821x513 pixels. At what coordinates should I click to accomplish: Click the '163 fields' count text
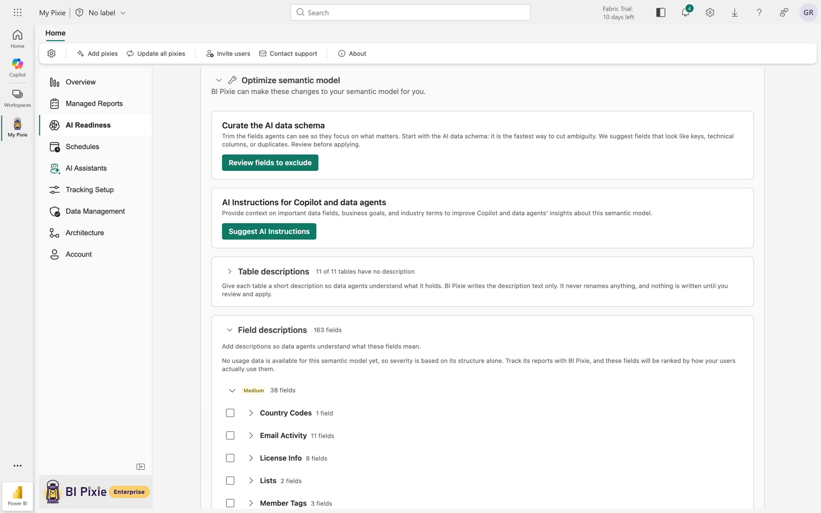[x=327, y=330]
